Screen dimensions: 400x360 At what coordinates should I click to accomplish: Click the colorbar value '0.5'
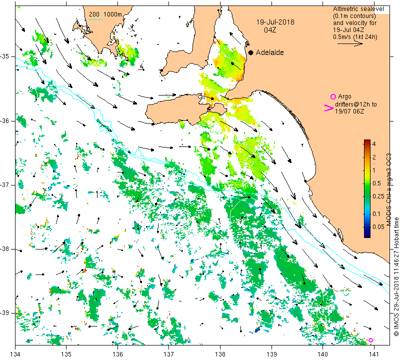click(377, 183)
